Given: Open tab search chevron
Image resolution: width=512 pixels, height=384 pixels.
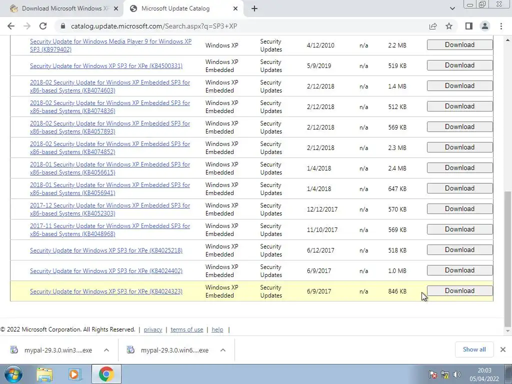Looking at the screenshot, I should click(452, 9).
